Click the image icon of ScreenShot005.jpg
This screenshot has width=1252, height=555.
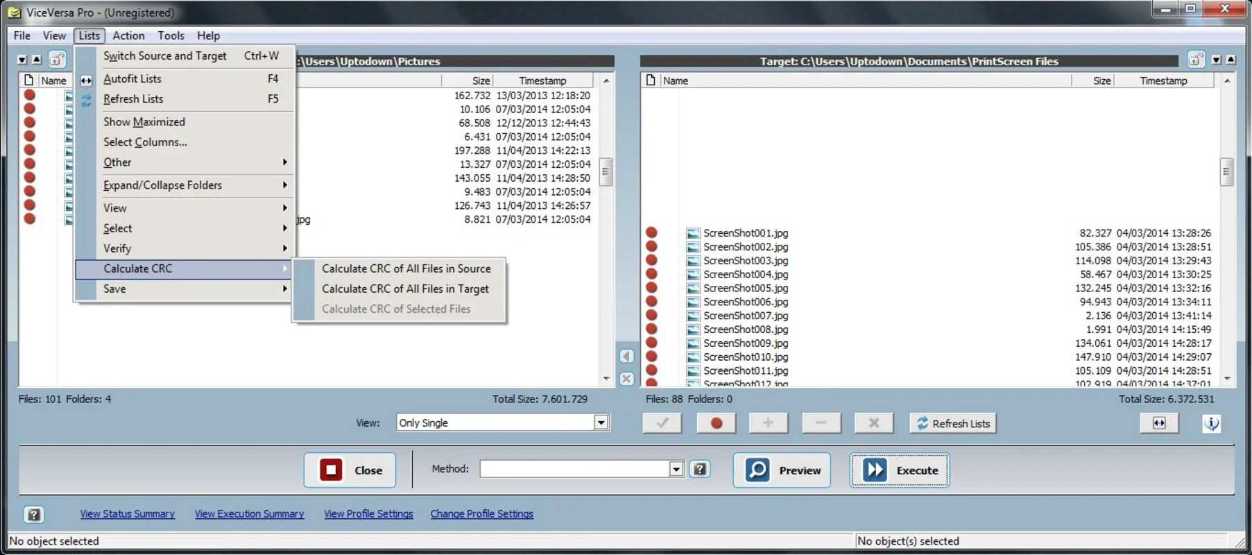point(693,288)
